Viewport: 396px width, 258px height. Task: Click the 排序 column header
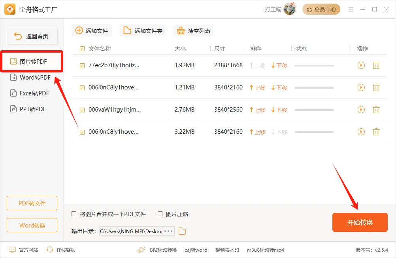(x=255, y=49)
